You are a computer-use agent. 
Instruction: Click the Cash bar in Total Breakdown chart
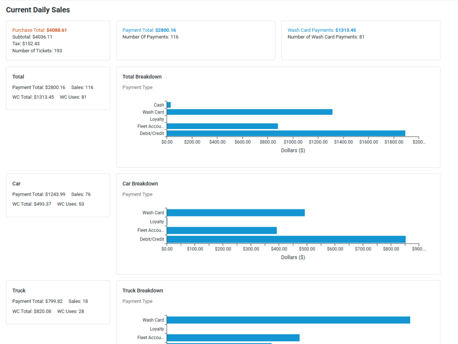[x=169, y=105]
